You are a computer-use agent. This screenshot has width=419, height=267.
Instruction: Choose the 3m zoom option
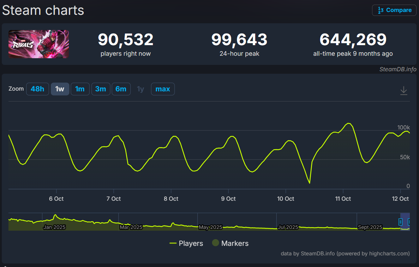[101, 89]
